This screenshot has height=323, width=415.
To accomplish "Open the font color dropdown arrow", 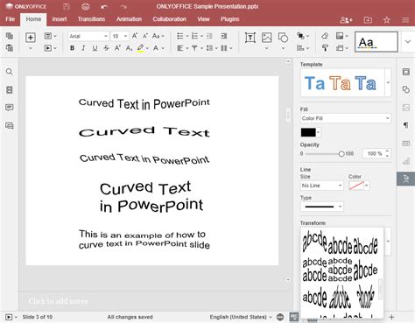I will 163,48.
